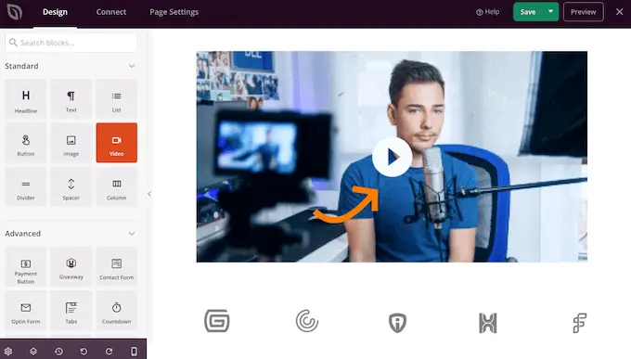Open global settings gear in bottom bar
The height and width of the screenshot is (359, 631).
coord(8,352)
